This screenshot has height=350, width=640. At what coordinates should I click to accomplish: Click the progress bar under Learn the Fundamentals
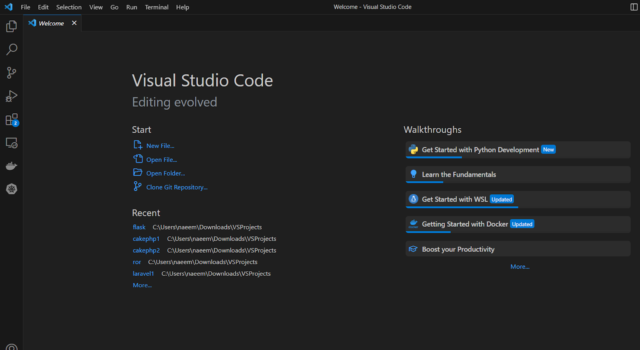click(x=424, y=182)
